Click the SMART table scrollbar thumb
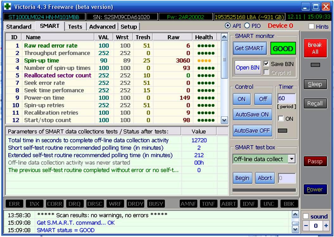The height and width of the screenshot is (237, 334). point(224,60)
